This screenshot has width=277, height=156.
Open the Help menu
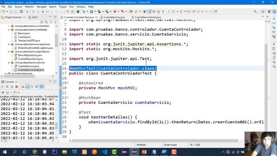point(91,7)
